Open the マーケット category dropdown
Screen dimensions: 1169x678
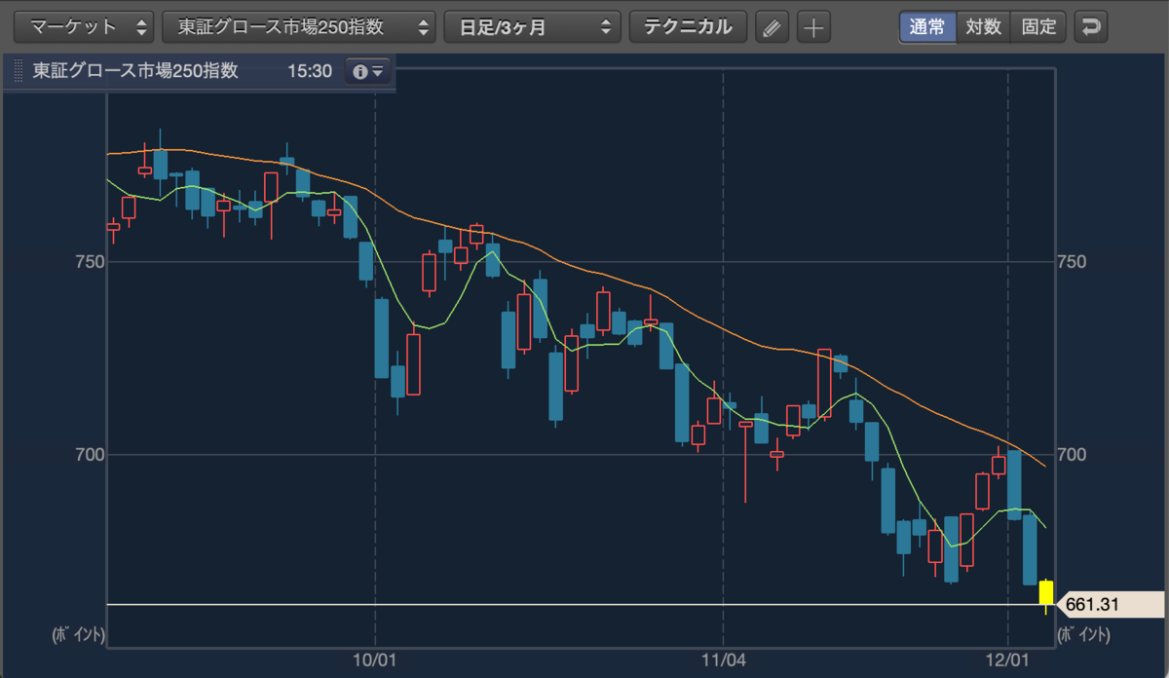pos(85,27)
